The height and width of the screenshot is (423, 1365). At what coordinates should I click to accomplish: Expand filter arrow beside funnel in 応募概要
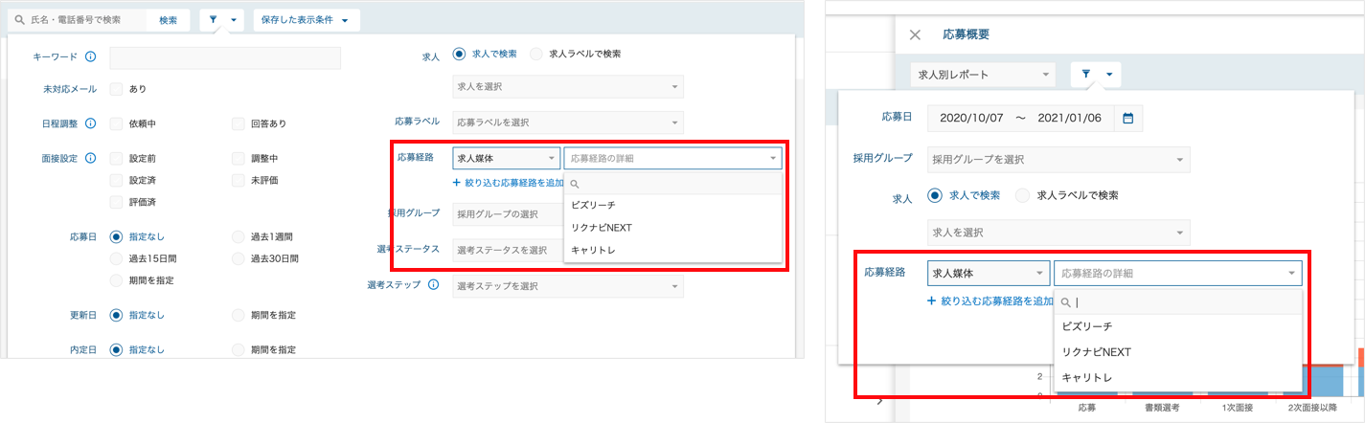tap(1108, 74)
